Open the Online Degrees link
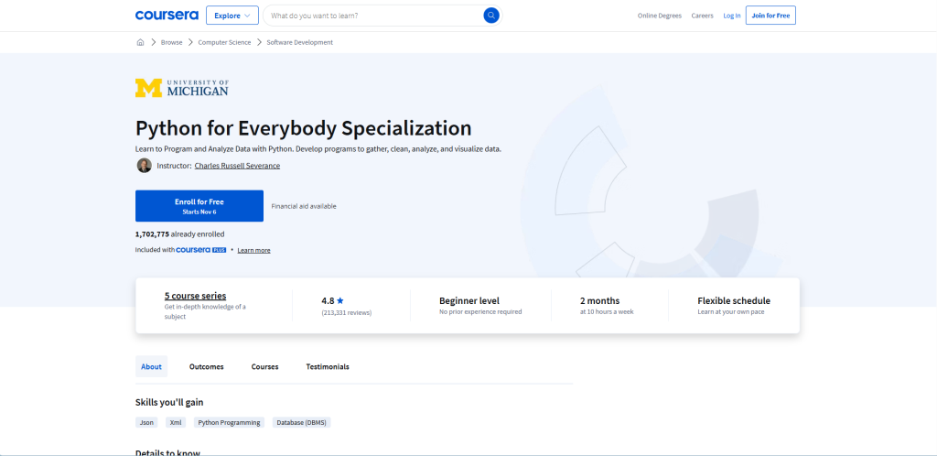The width and height of the screenshot is (937, 456). coord(660,16)
